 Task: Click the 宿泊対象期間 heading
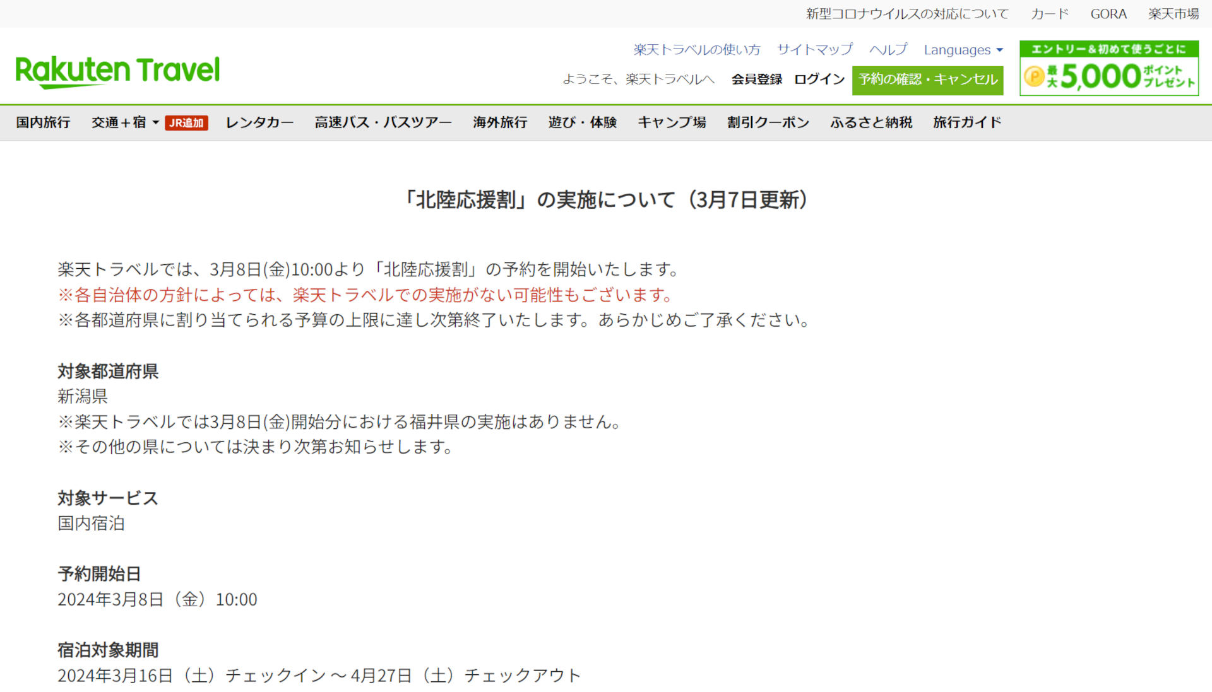(108, 650)
